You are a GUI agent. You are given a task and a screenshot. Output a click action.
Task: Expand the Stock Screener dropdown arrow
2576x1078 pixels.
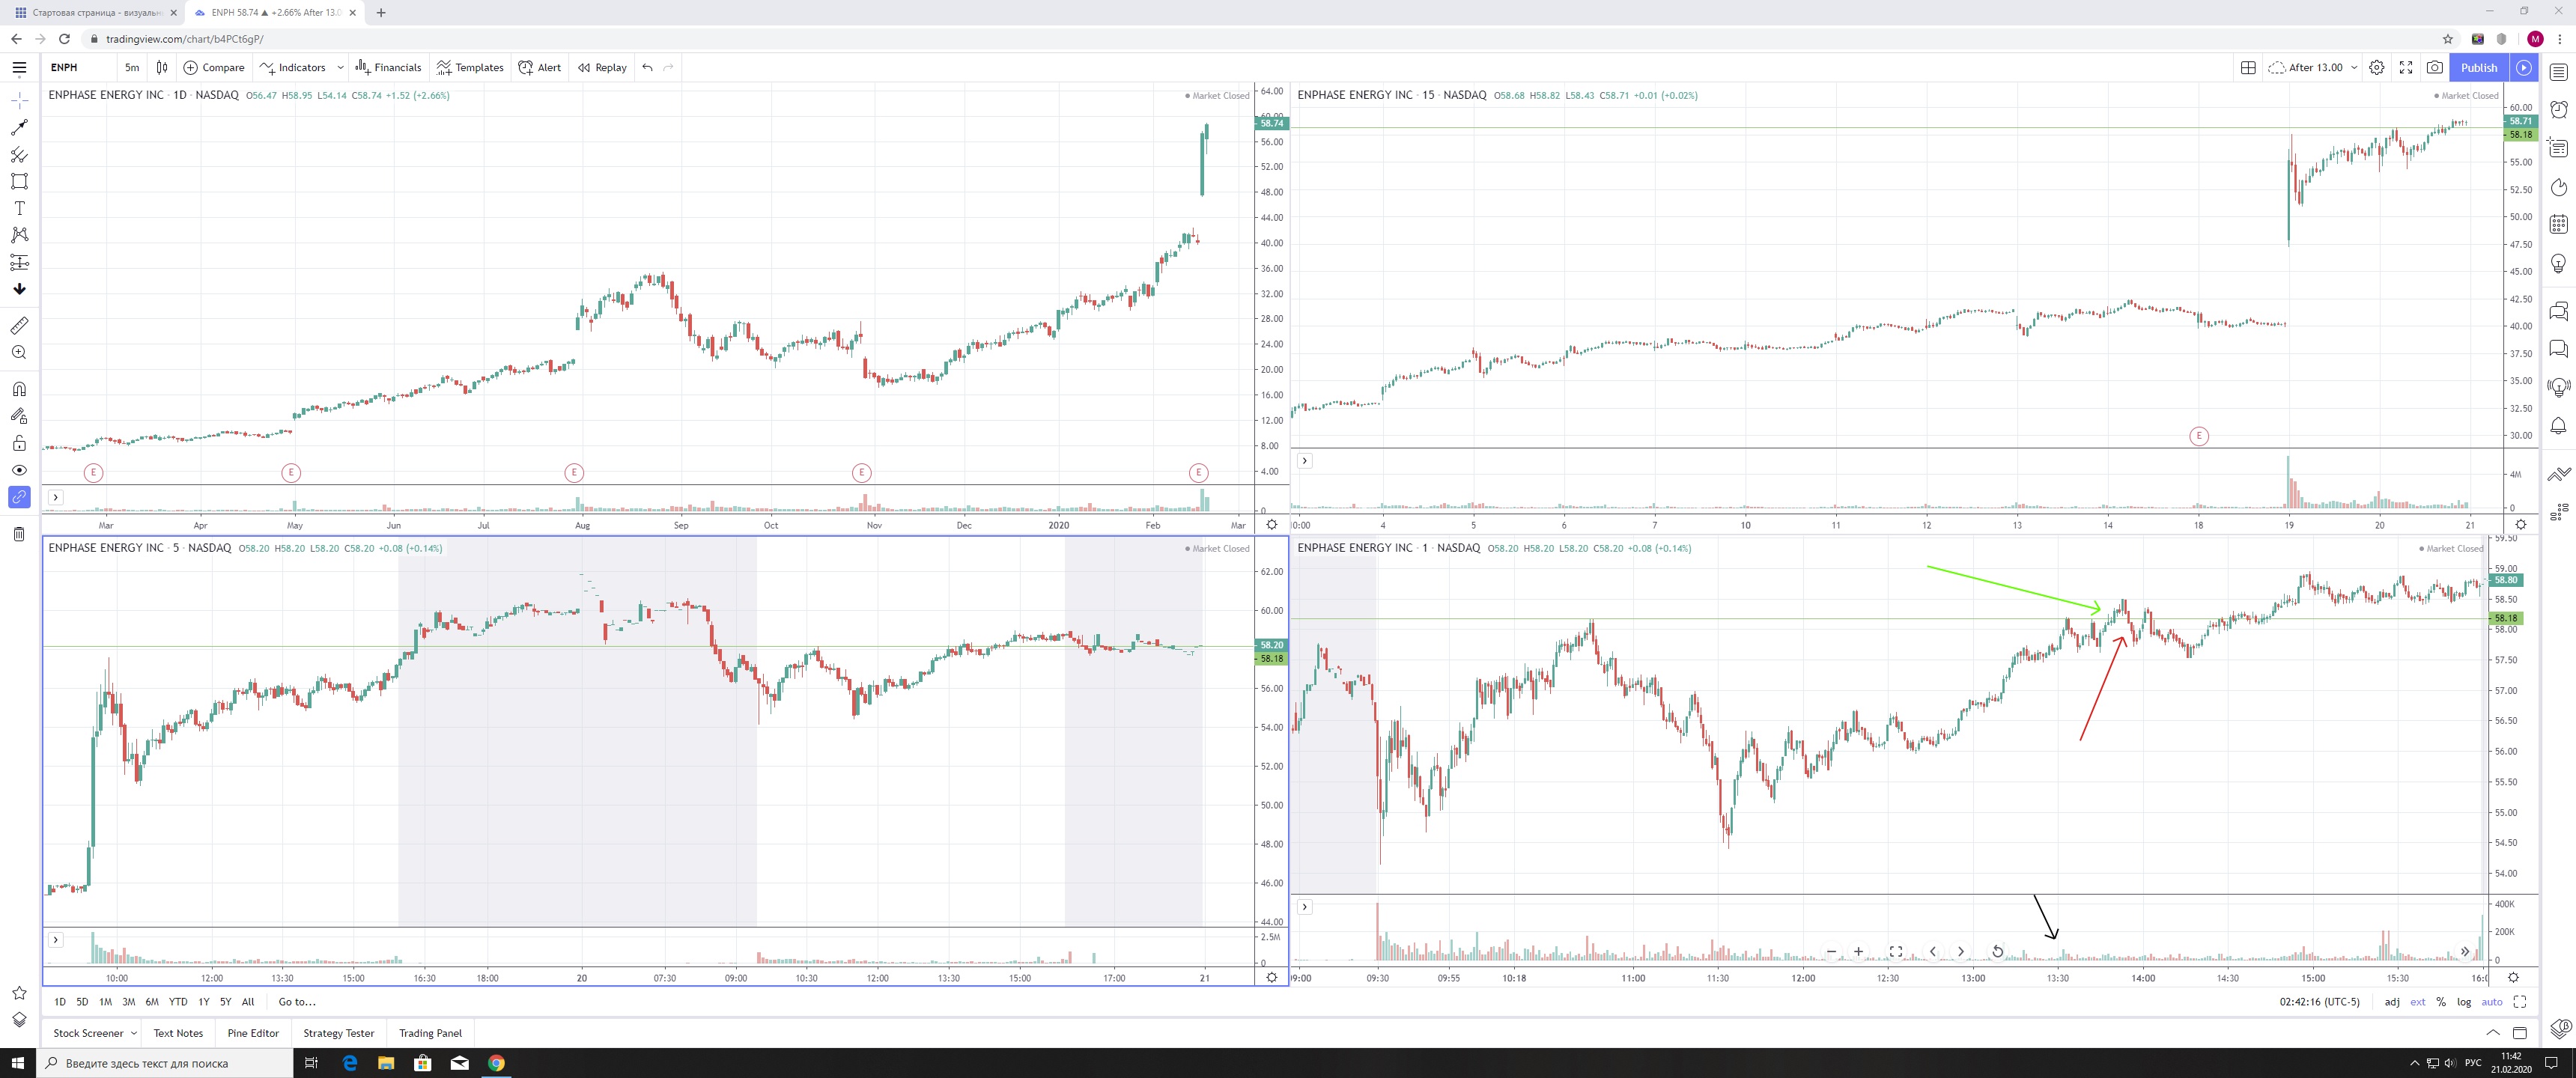tap(134, 1033)
